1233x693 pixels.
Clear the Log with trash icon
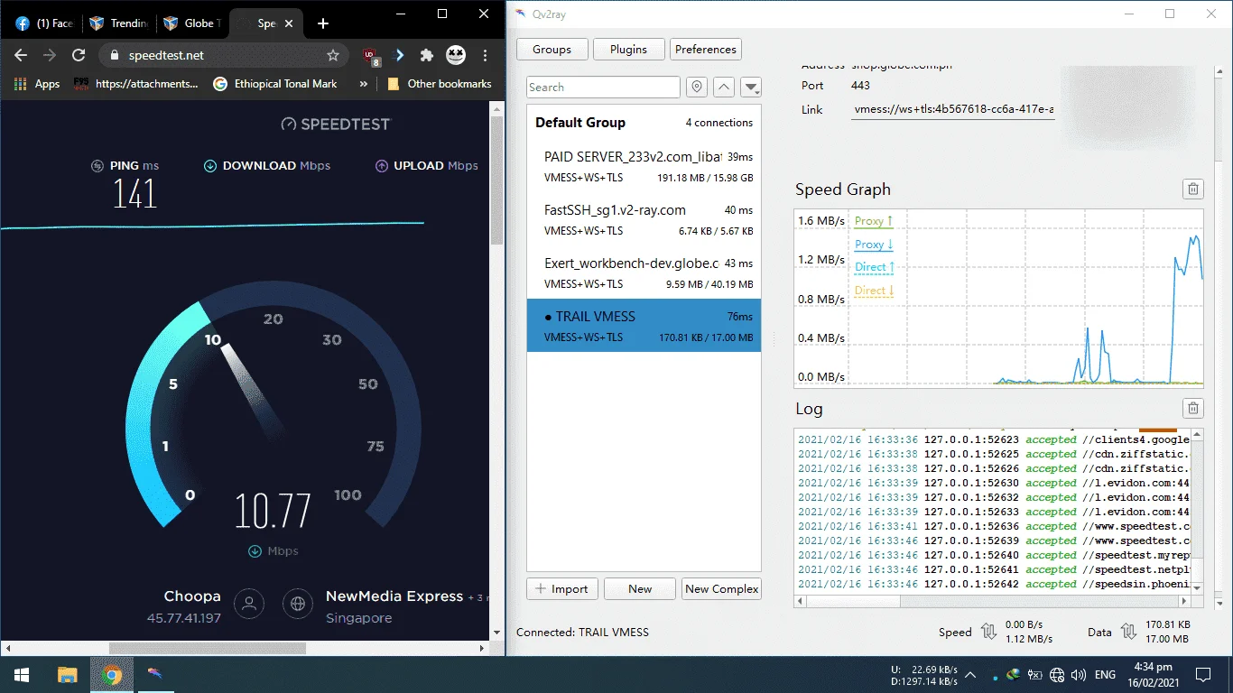point(1193,408)
